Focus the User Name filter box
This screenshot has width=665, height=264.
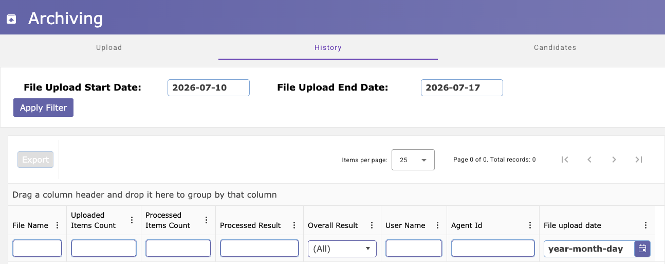pyautogui.click(x=414, y=249)
